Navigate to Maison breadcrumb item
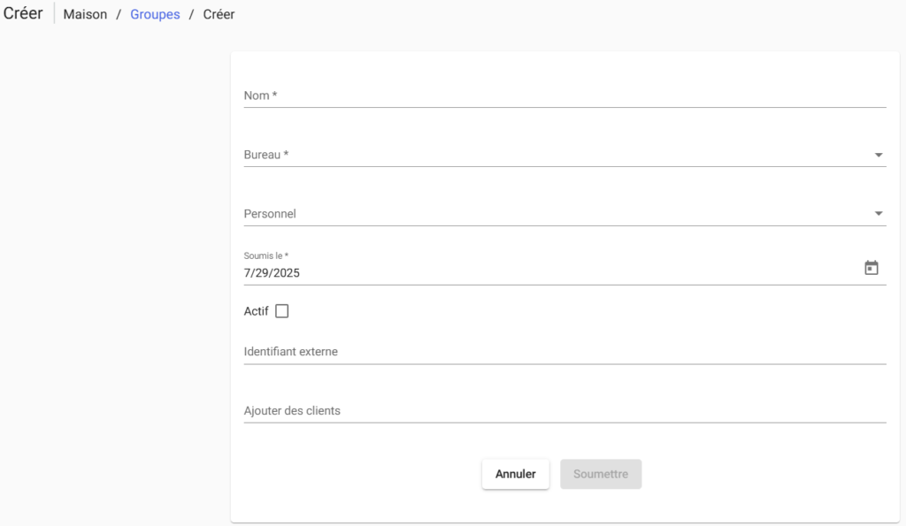The height and width of the screenshot is (526, 906). point(85,15)
